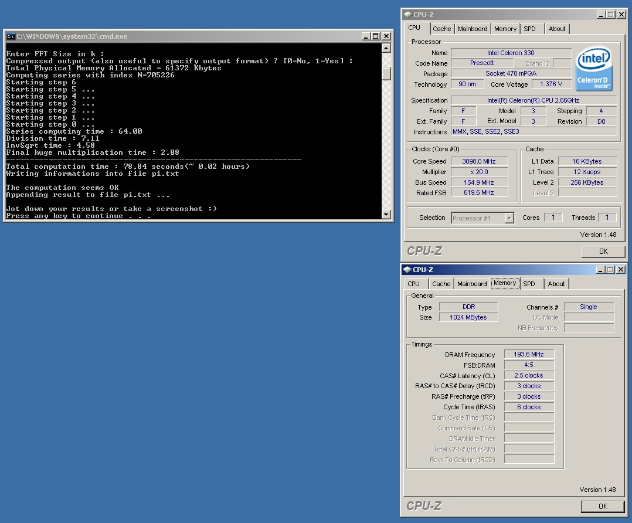Click 'Total computation time : 78.84 seconds' line
The image size is (632, 523).
click(x=128, y=166)
